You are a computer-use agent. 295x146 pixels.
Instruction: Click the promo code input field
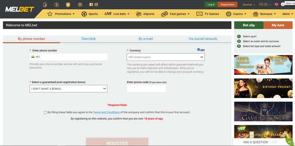pyautogui.click(x=146, y=88)
